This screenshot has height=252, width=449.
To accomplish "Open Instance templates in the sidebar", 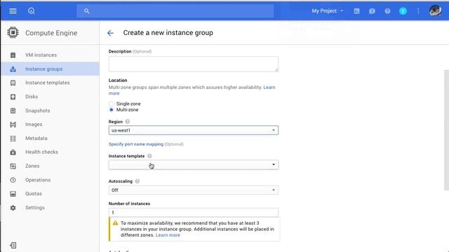I will pyautogui.click(x=50, y=83).
